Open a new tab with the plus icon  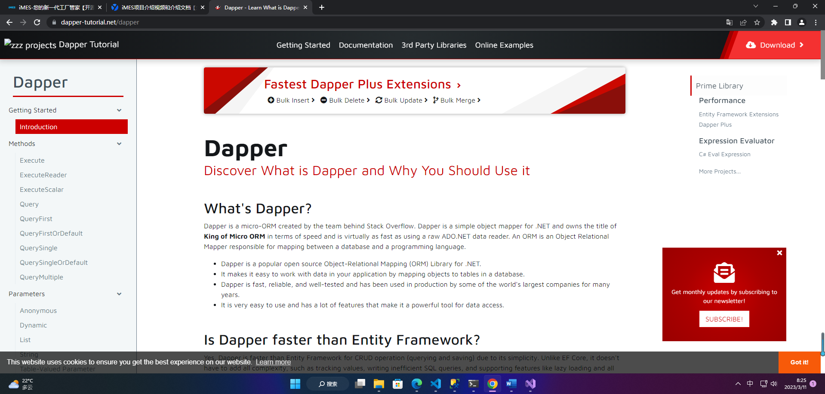point(322,7)
